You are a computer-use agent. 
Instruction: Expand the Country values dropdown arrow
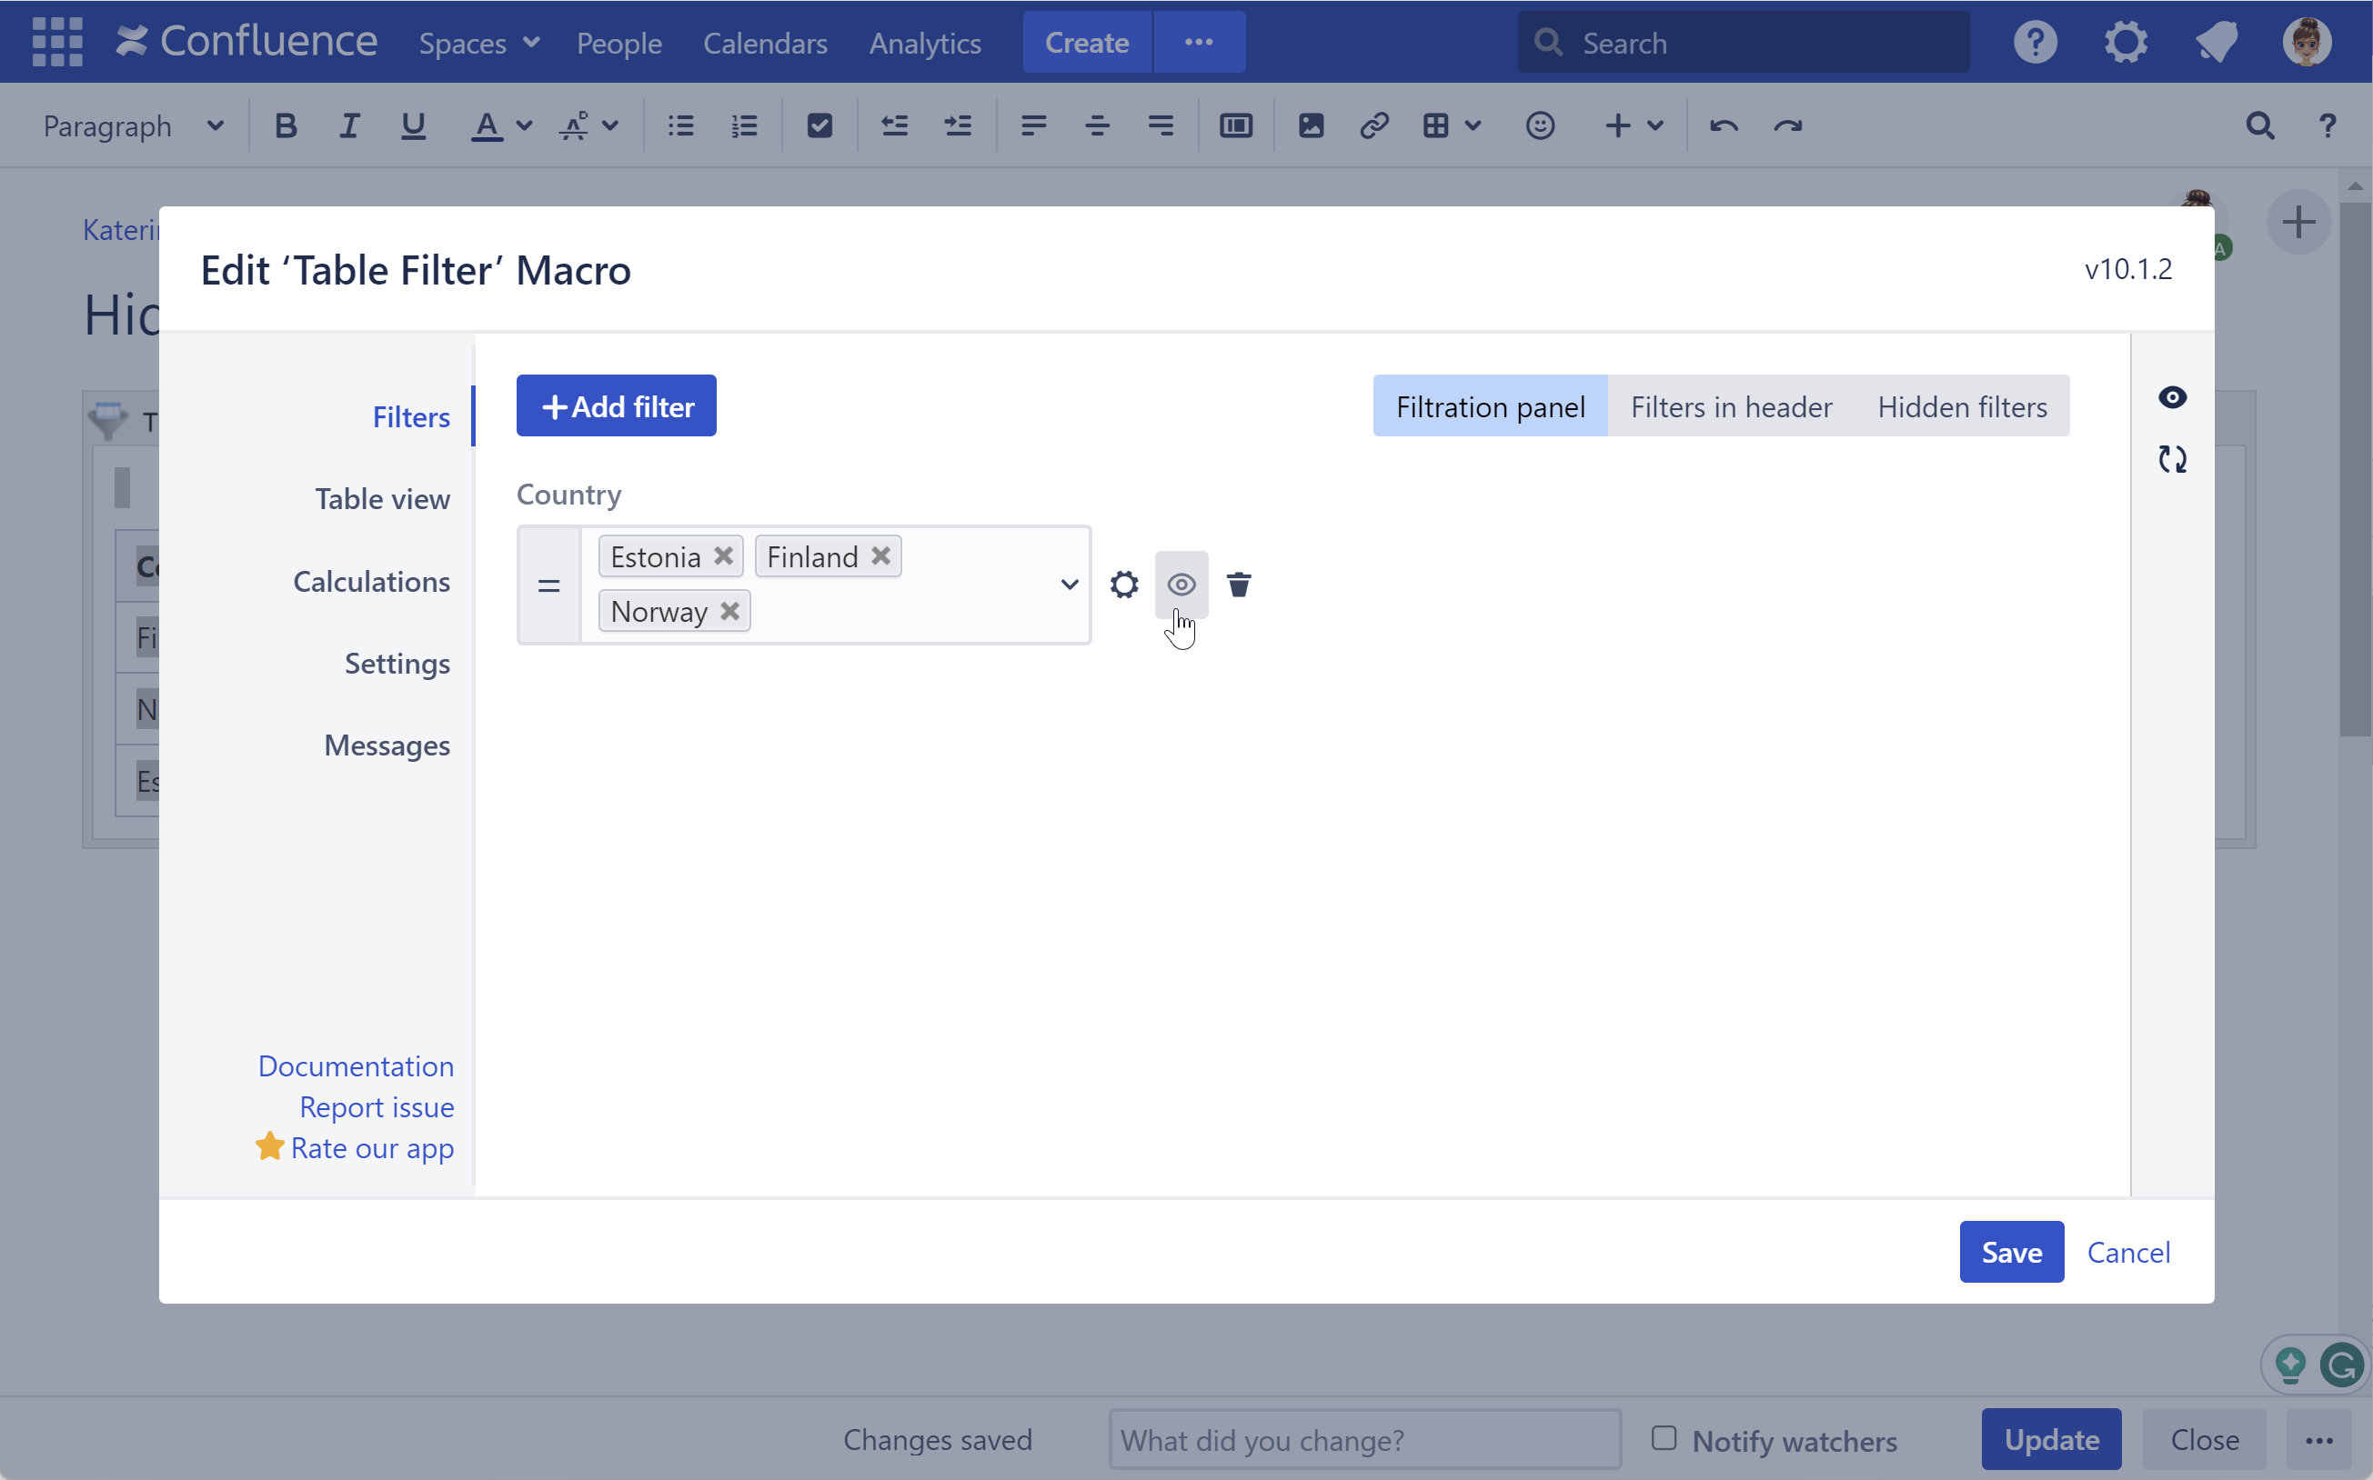[1069, 585]
